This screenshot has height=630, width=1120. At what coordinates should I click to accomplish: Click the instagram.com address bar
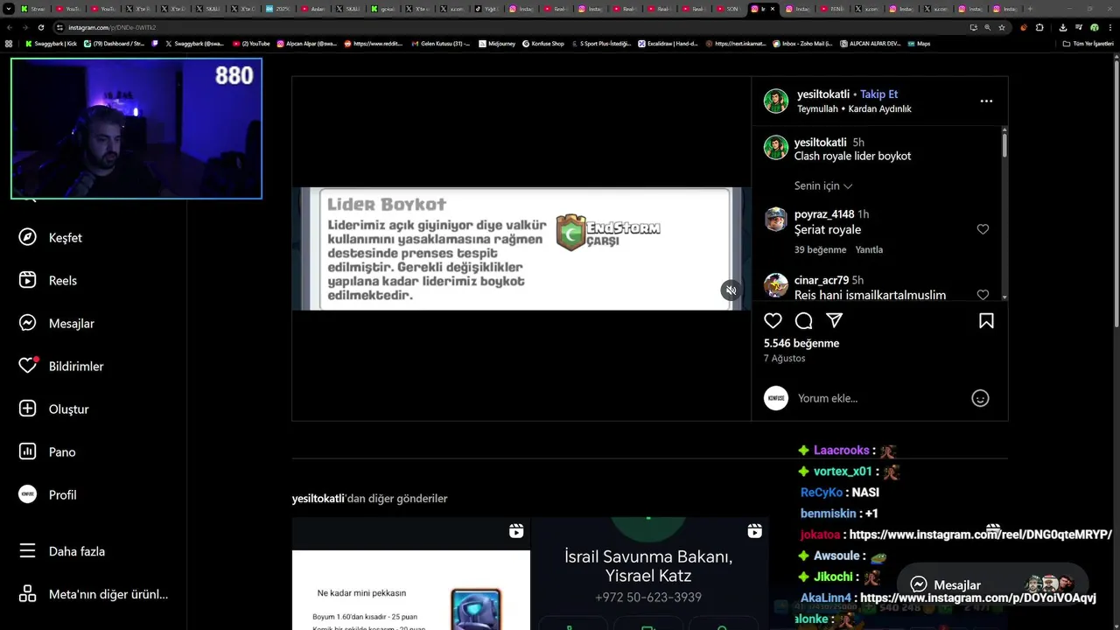click(x=516, y=27)
